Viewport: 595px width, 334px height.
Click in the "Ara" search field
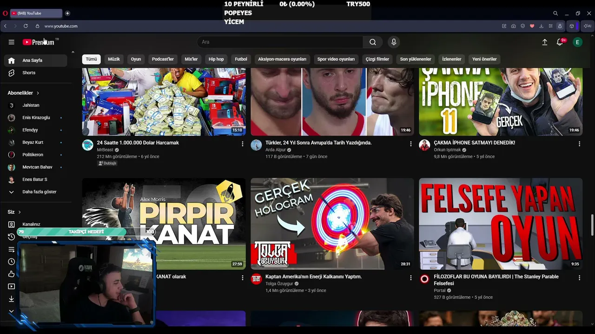[x=280, y=42]
